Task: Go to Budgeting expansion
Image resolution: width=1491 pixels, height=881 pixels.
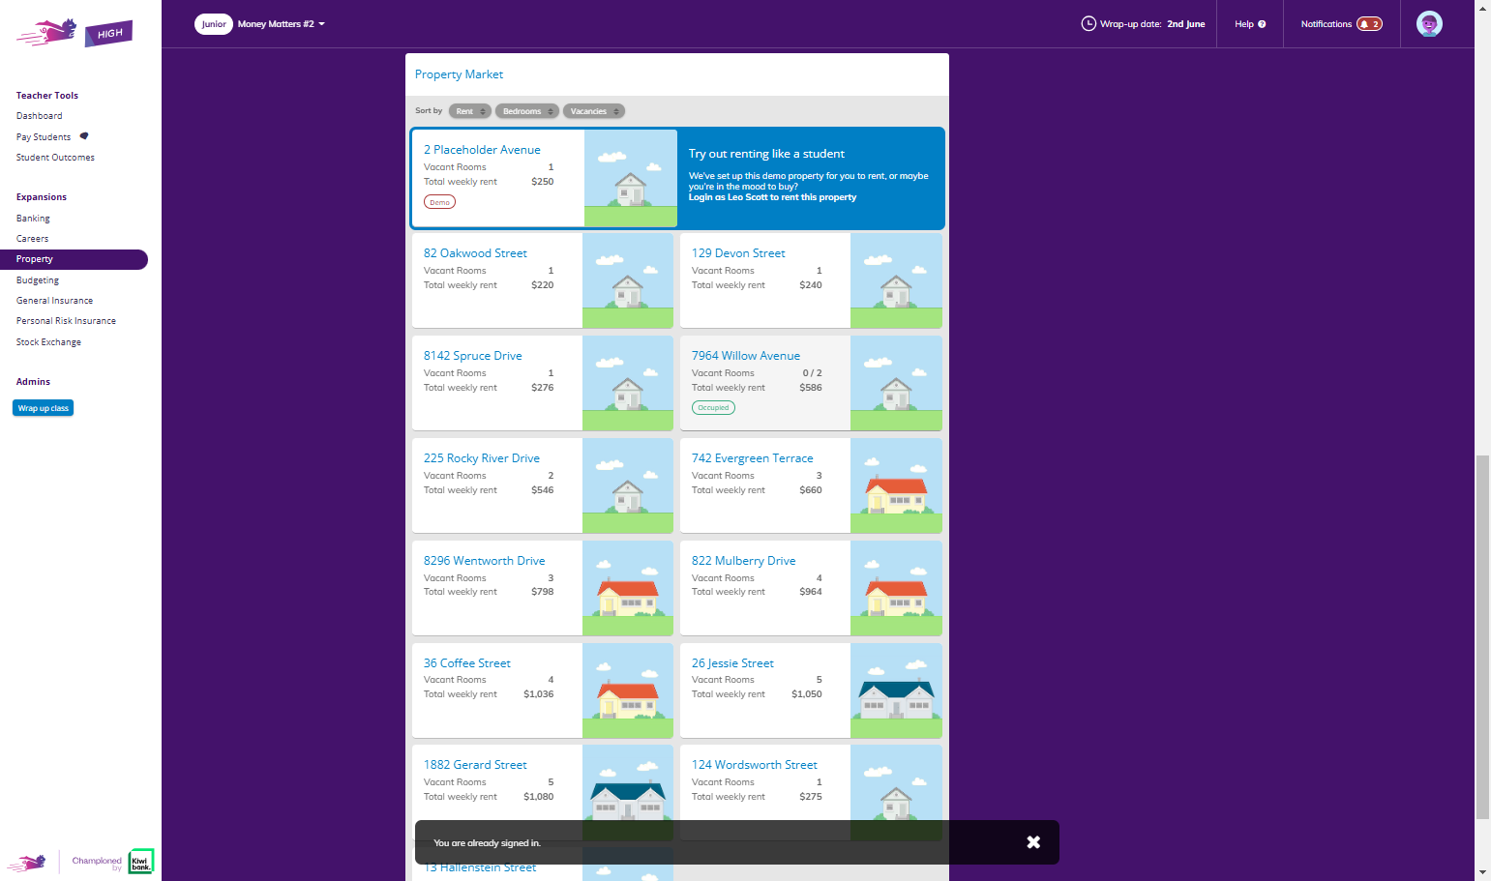Action: (38, 280)
